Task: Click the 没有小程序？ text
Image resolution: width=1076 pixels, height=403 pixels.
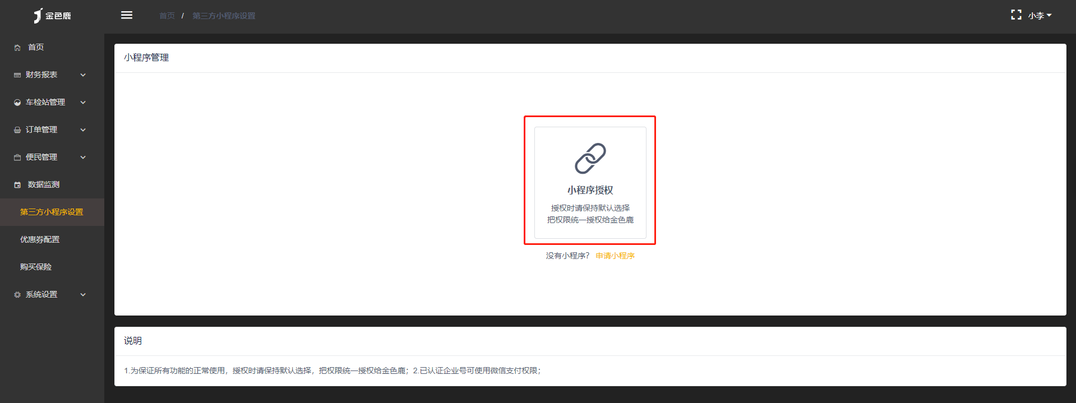Action: [x=568, y=256]
